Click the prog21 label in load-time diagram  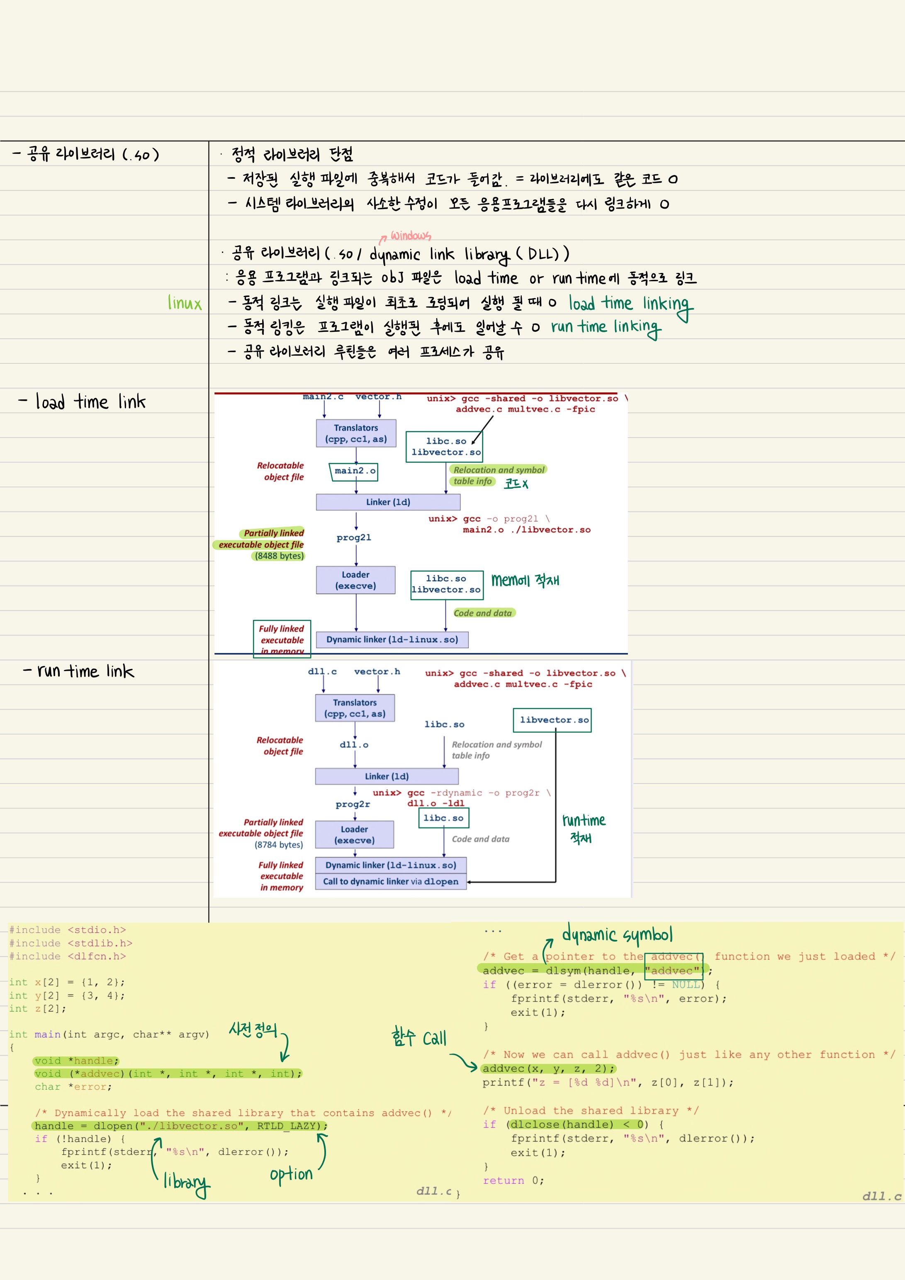(353, 538)
